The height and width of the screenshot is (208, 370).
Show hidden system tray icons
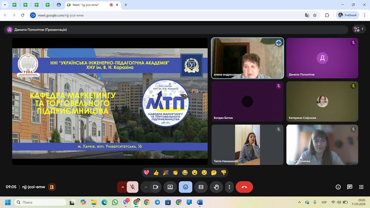299,202
